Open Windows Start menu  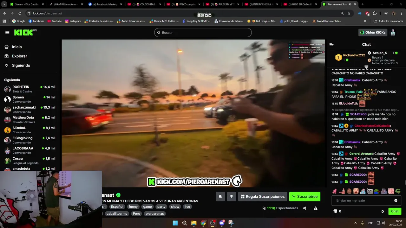175,223
